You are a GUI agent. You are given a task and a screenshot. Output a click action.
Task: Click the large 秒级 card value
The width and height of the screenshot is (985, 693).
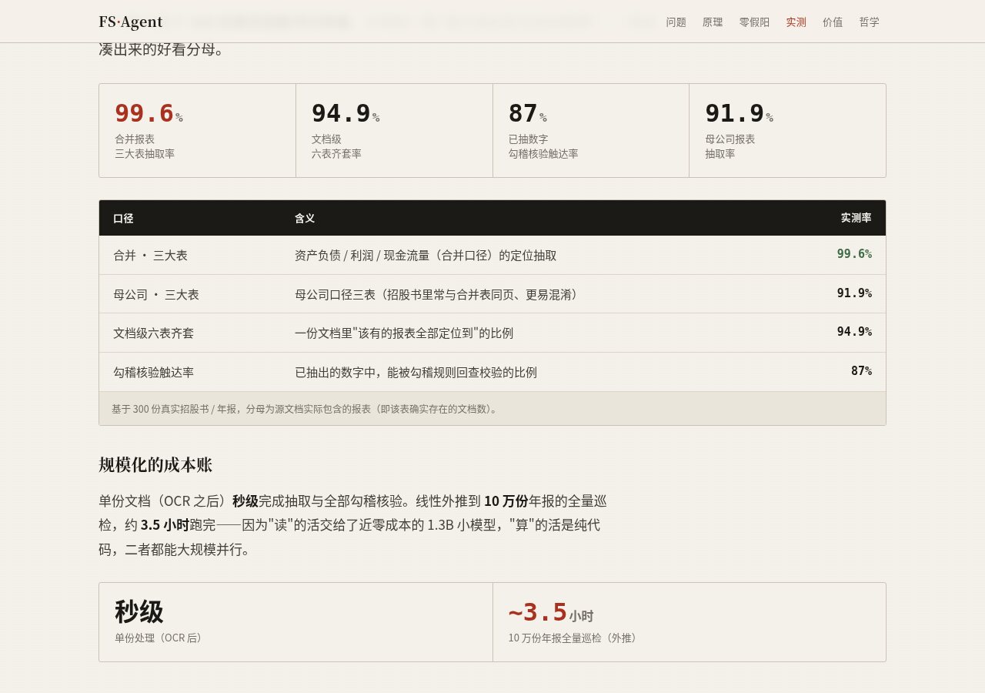point(139,612)
